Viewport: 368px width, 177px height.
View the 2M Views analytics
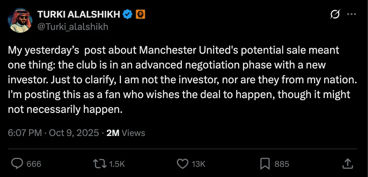(125, 133)
